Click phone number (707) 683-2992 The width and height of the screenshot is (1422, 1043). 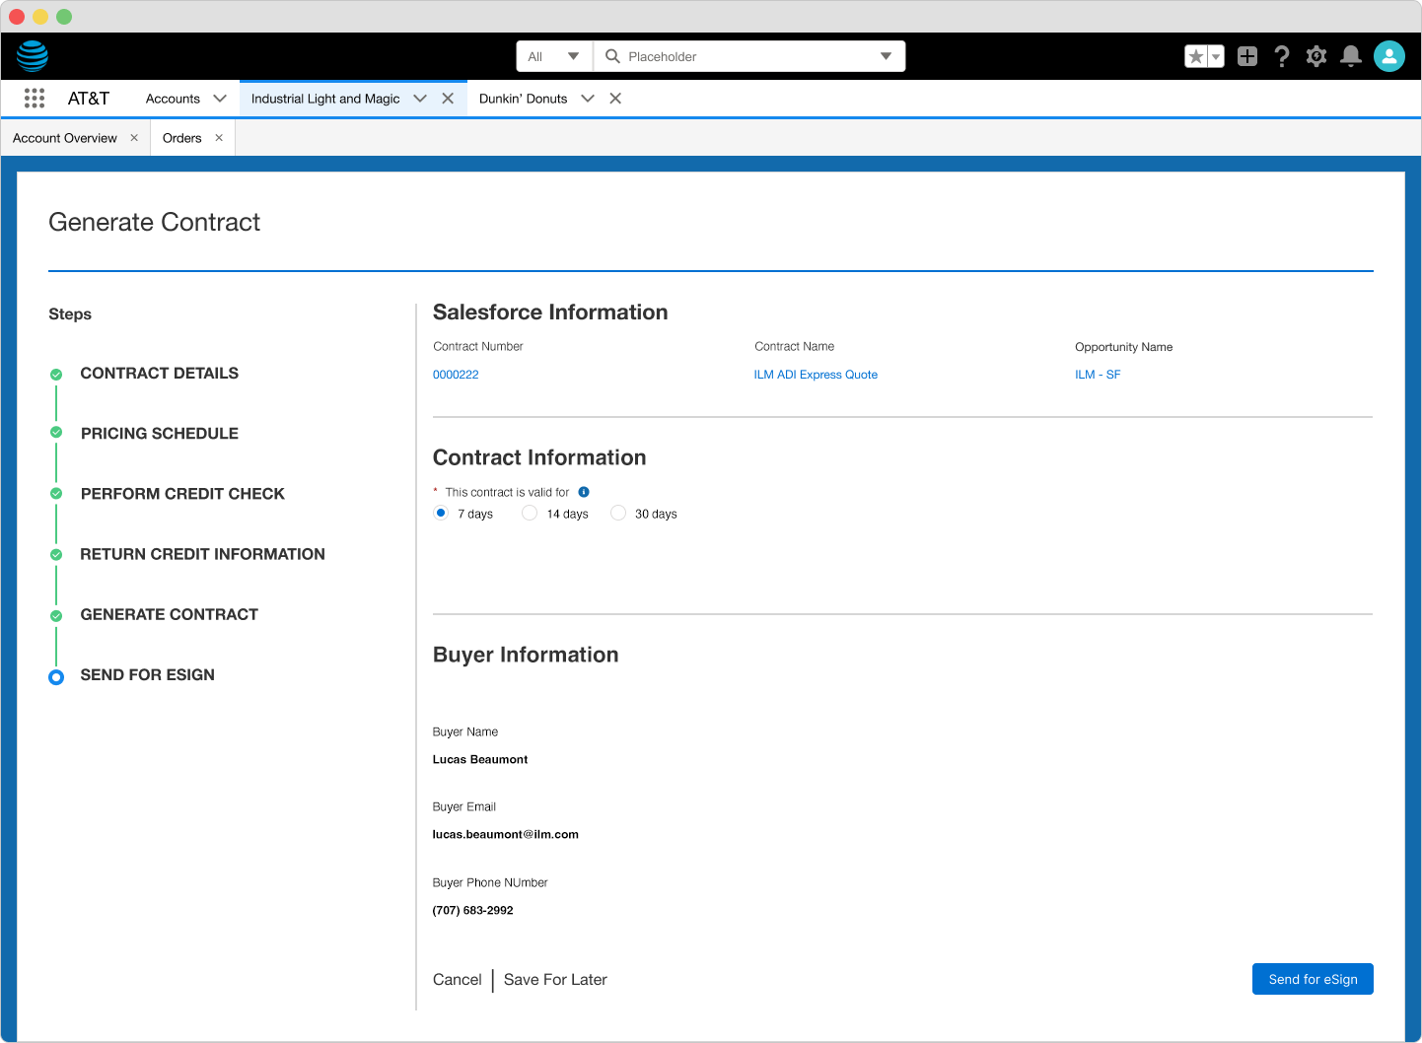(x=473, y=910)
